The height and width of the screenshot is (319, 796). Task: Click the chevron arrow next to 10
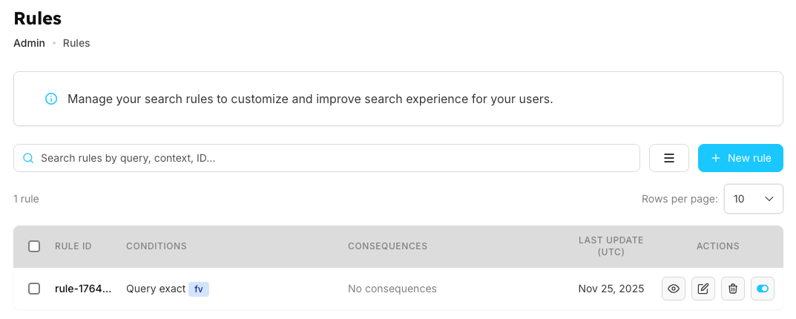point(769,199)
